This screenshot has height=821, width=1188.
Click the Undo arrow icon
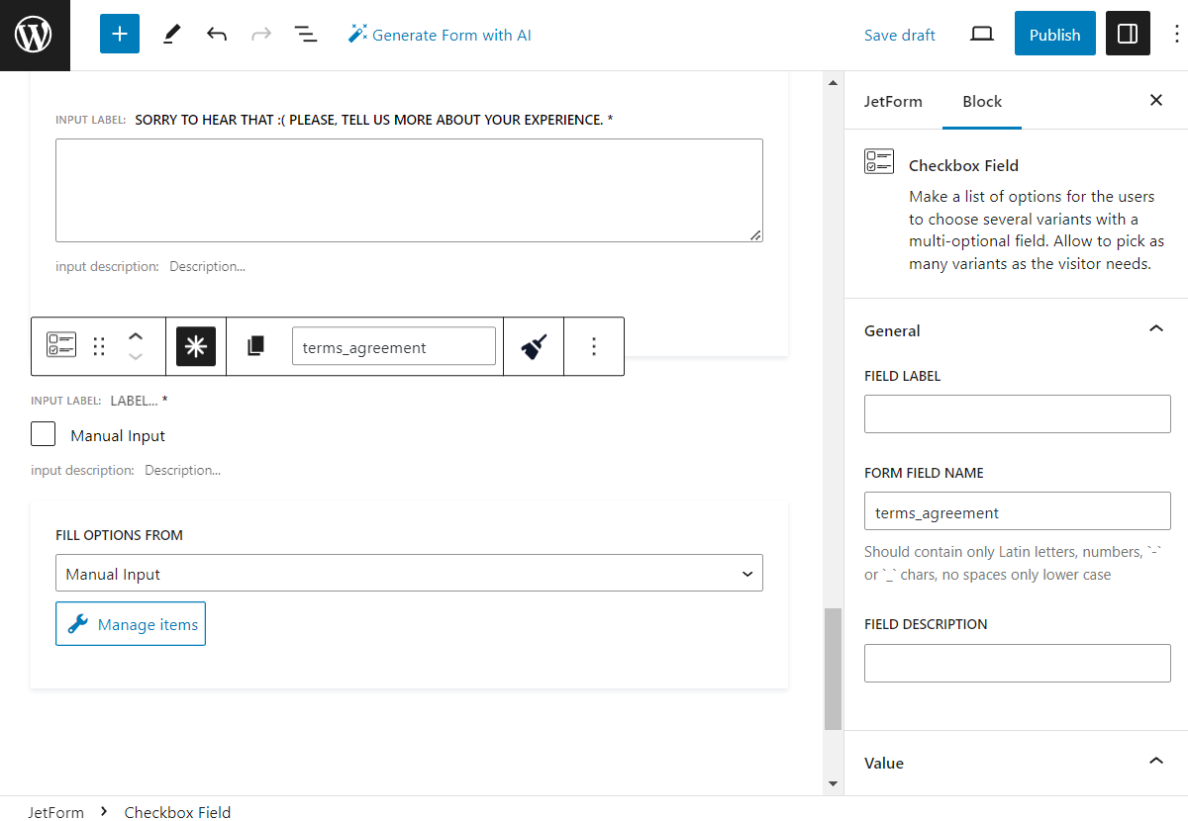[216, 33]
